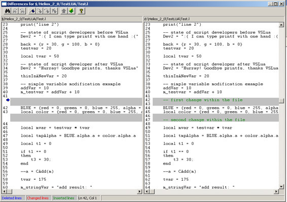
Task: Click 'local tmpAlpha' line in the right pane
Action: (x=221, y=136)
